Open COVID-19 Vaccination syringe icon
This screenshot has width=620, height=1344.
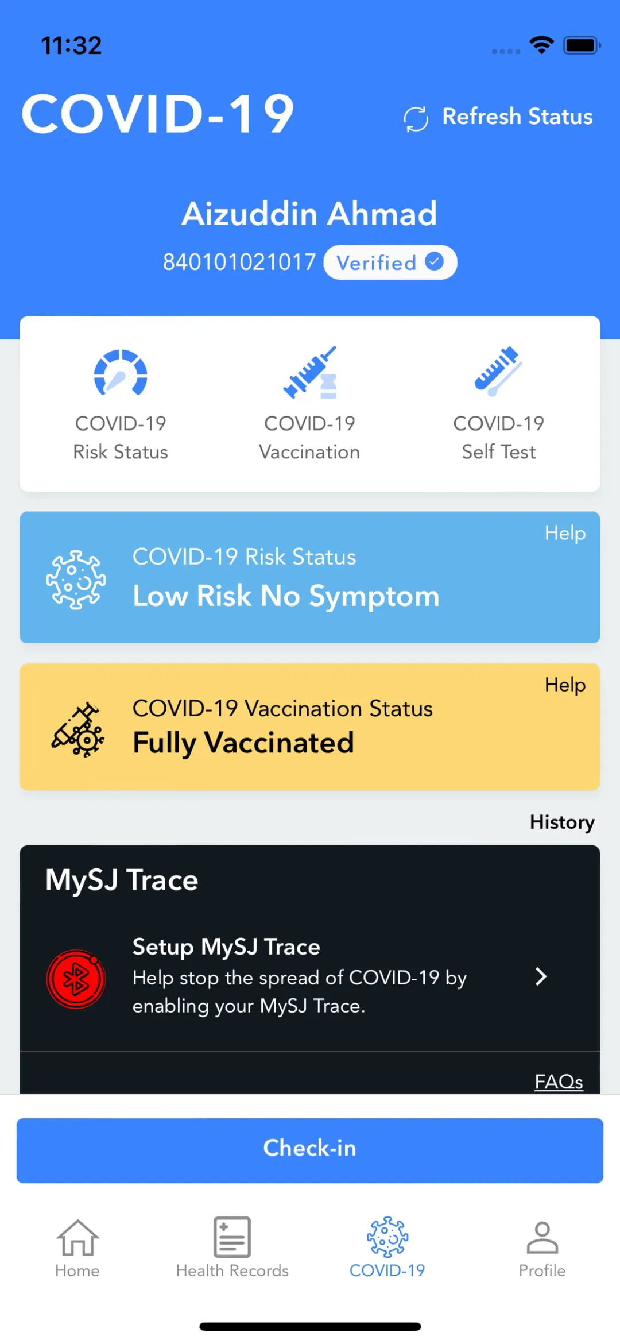pos(310,373)
